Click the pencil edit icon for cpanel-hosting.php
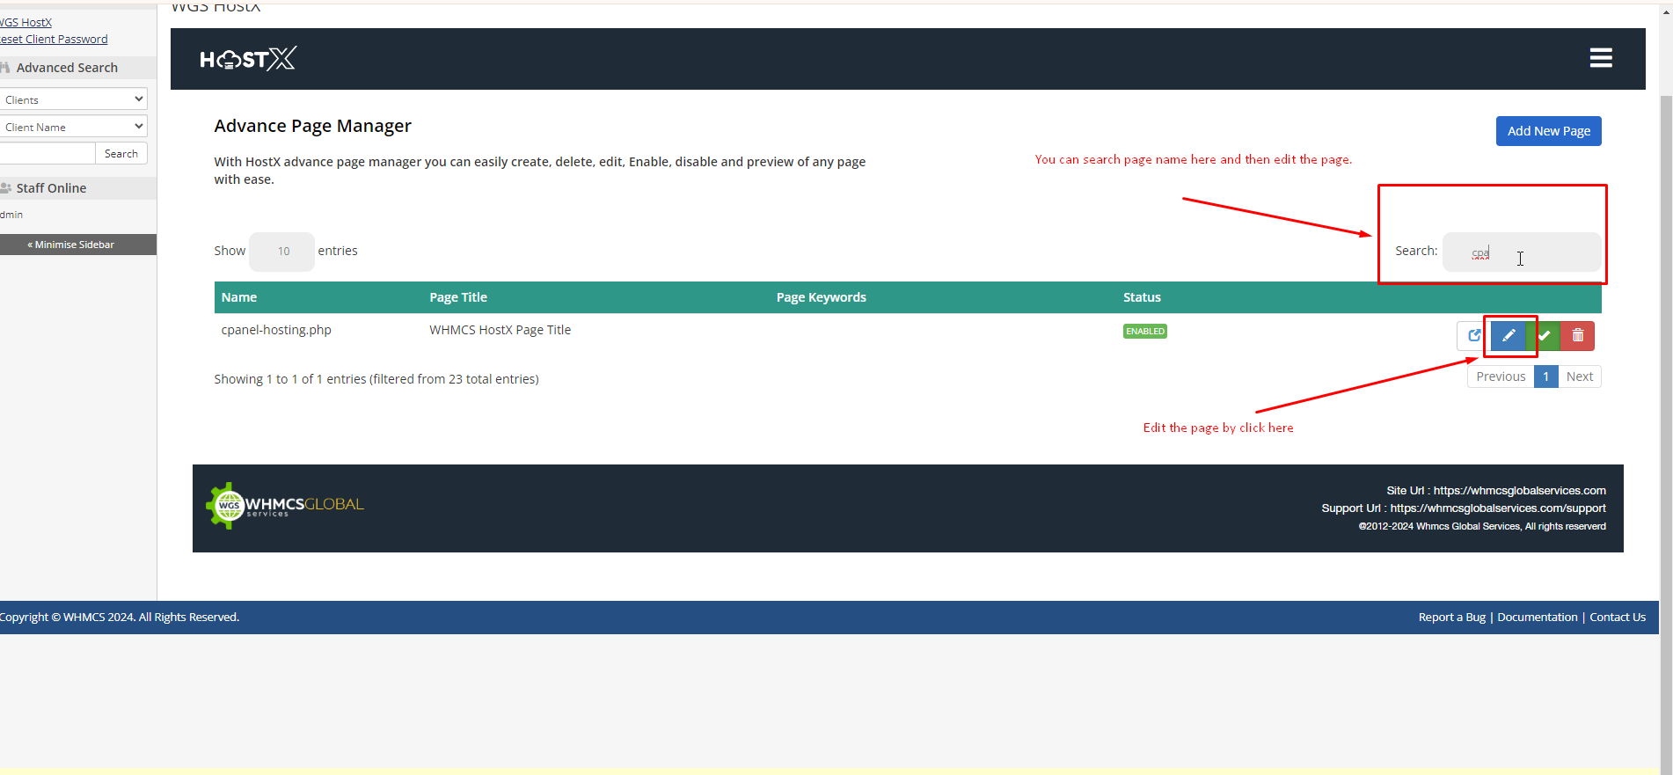This screenshot has width=1673, height=775. click(1508, 335)
